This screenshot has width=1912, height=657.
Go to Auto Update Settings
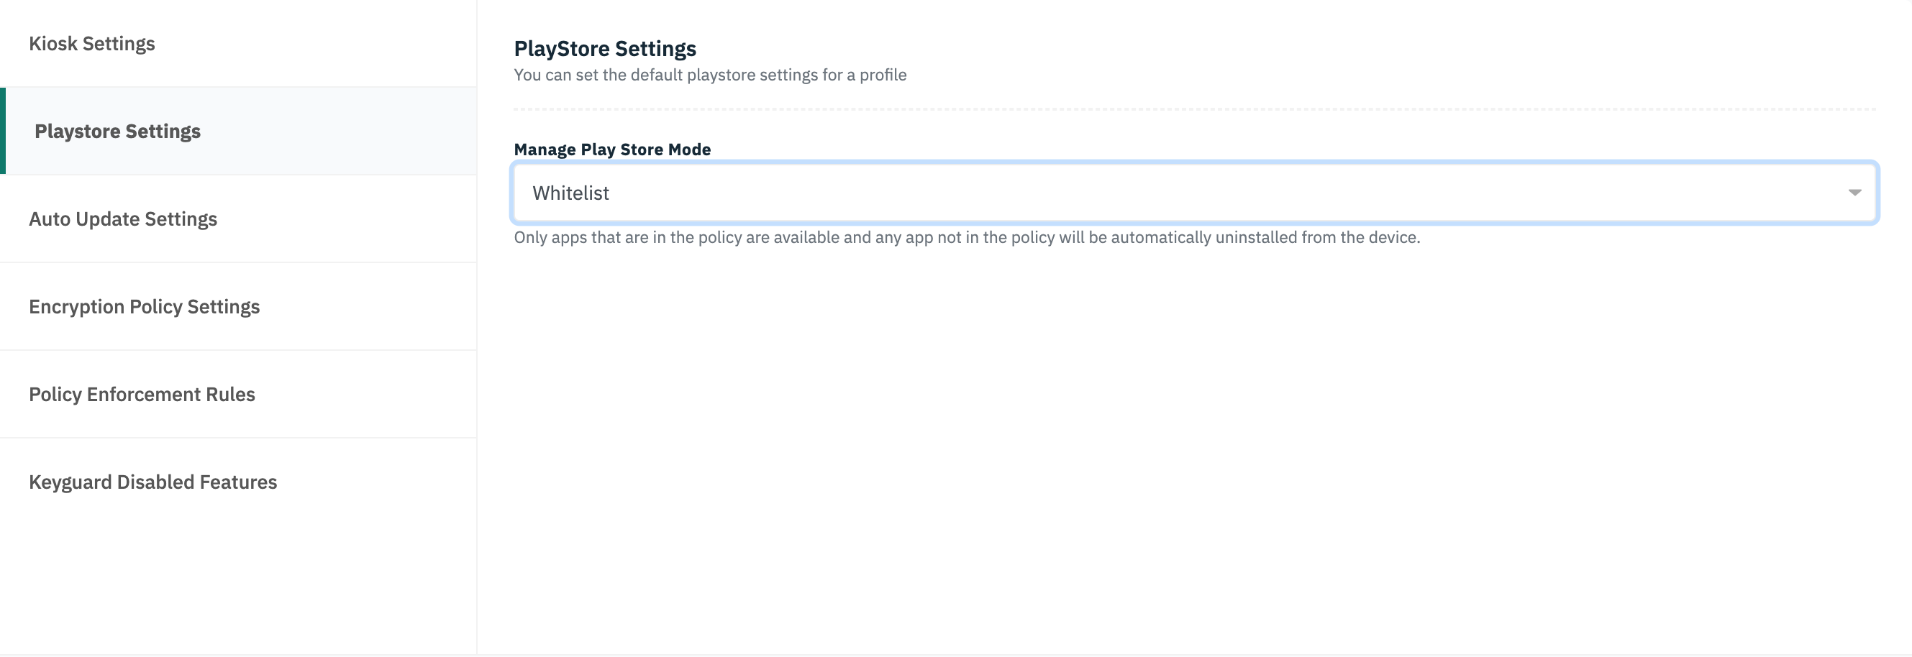click(123, 219)
